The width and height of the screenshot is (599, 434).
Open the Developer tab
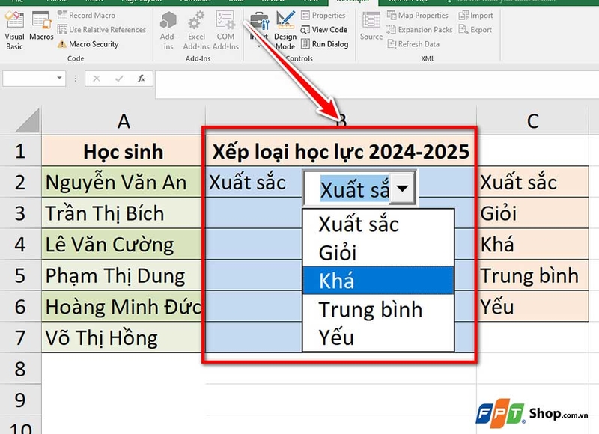352,1
